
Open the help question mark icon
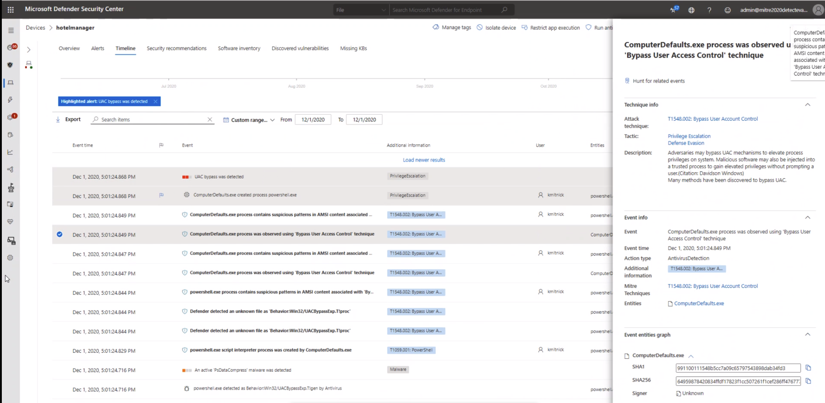pos(709,10)
